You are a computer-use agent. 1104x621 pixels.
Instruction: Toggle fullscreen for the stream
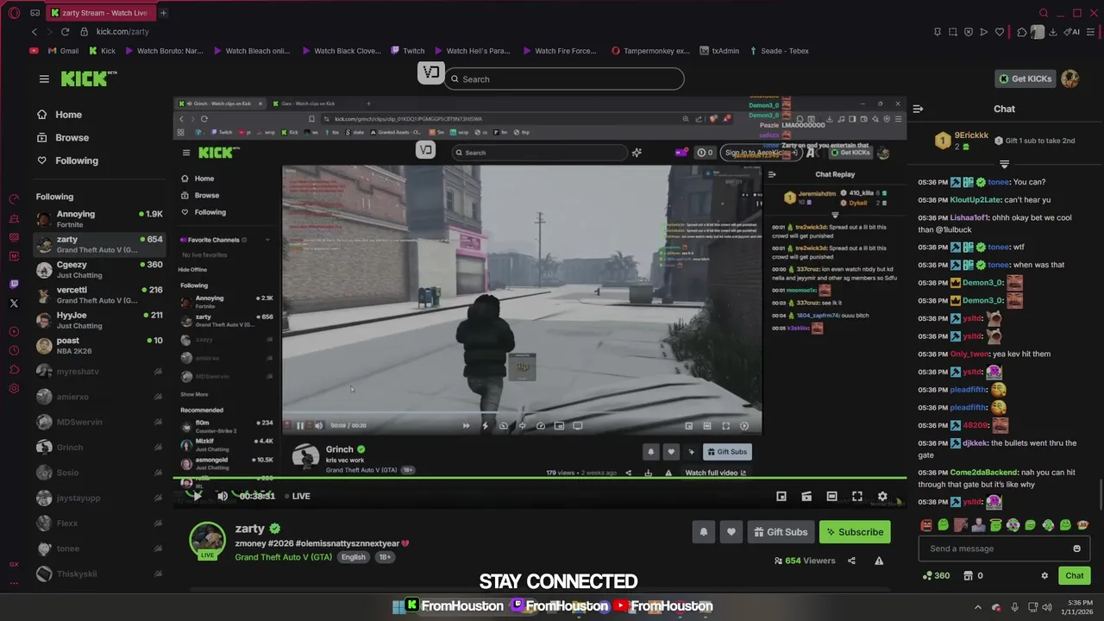857,496
